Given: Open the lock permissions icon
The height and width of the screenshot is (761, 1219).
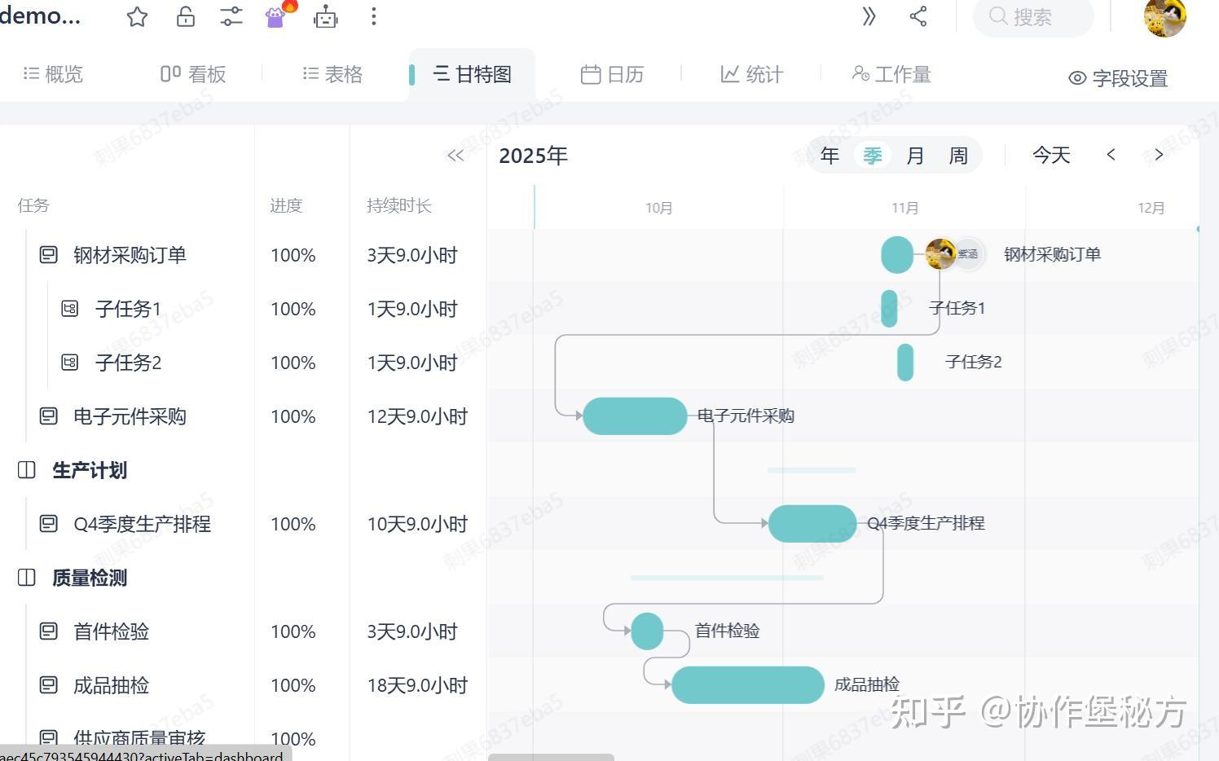Looking at the screenshot, I should pyautogui.click(x=186, y=16).
